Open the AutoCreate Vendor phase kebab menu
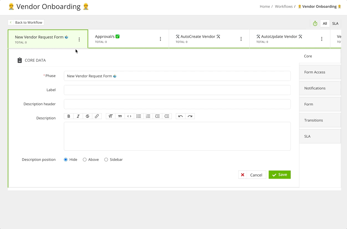347x229 pixels. pyautogui.click(x=241, y=39)
